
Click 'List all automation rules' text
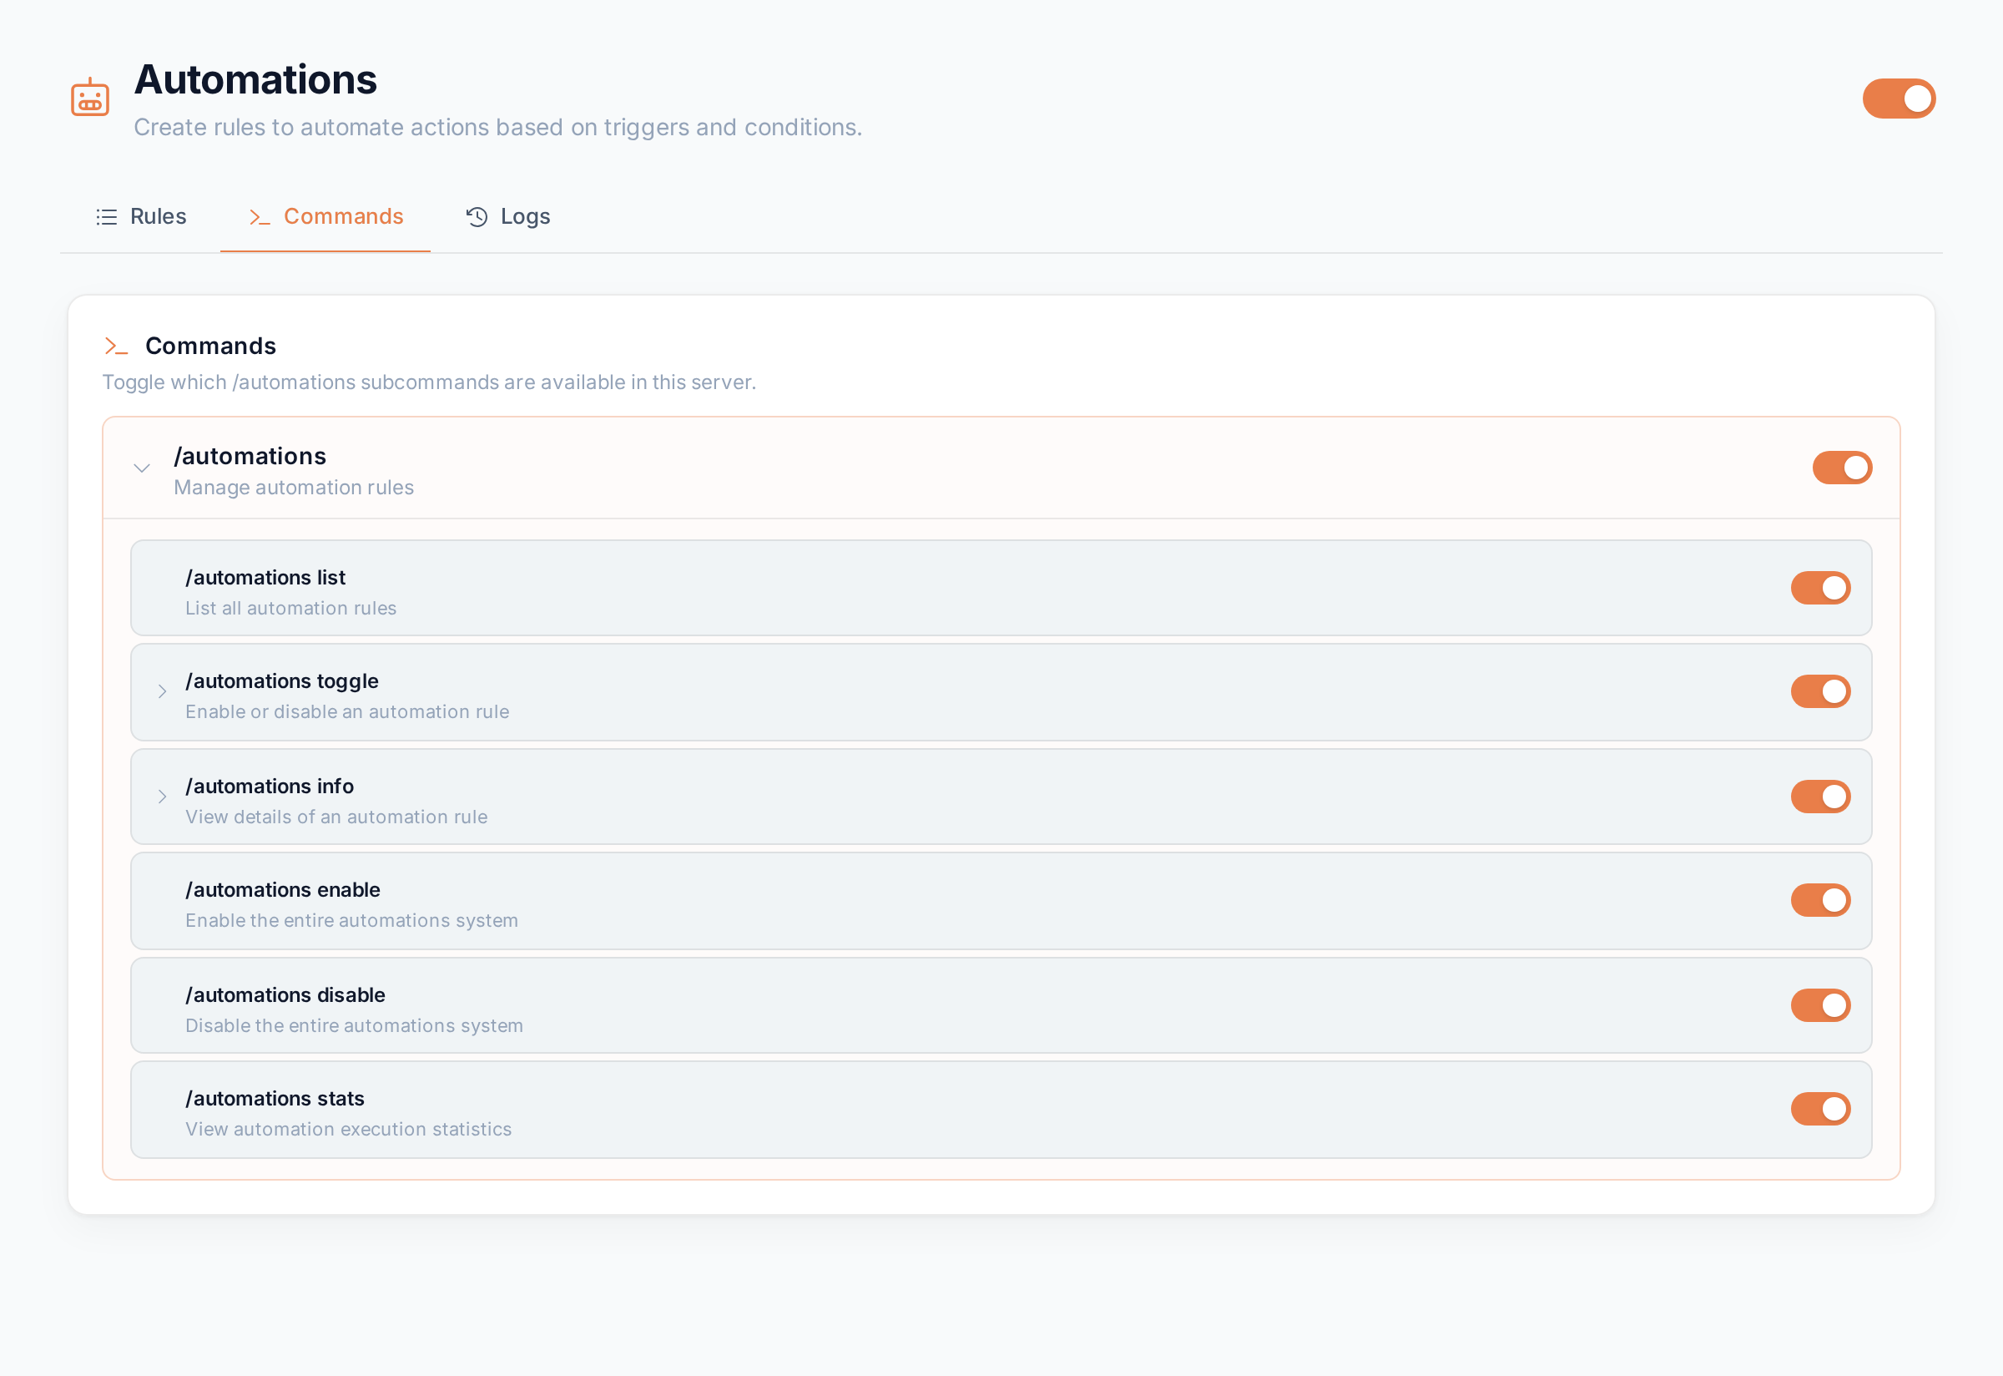[291, 609]
